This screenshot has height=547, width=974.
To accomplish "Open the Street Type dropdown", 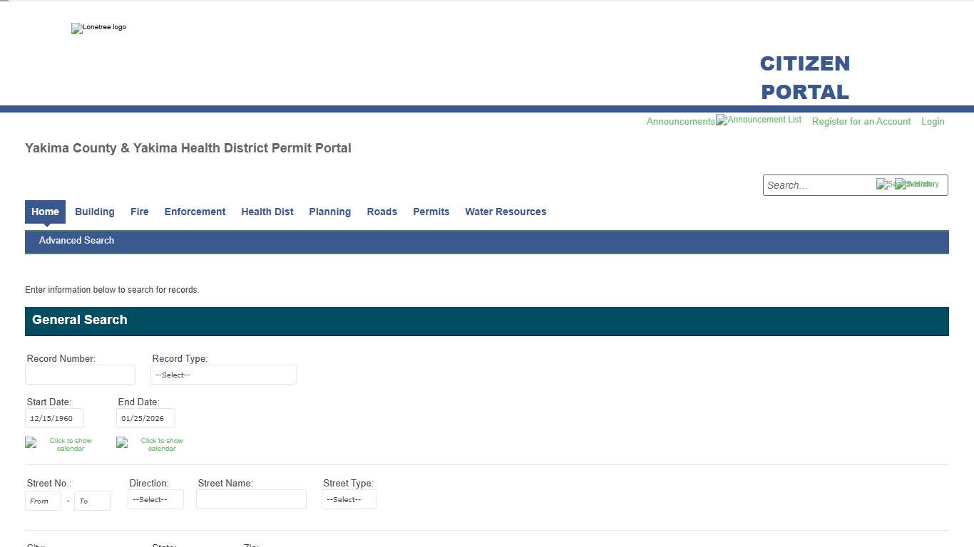I will click(349, 500).
